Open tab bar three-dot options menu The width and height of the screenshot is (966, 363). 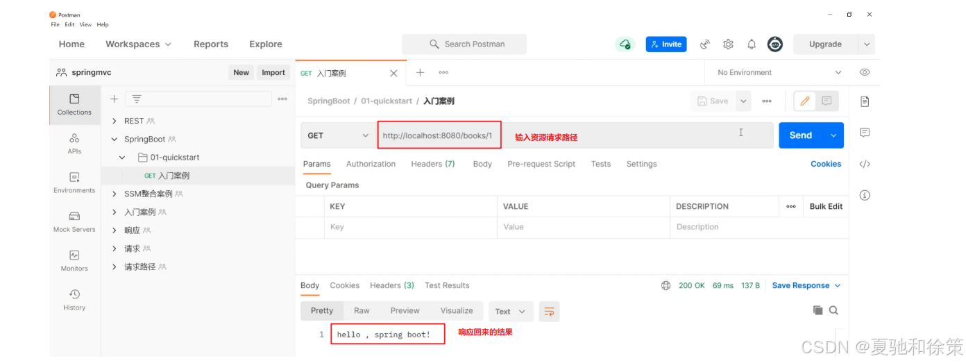443,72
